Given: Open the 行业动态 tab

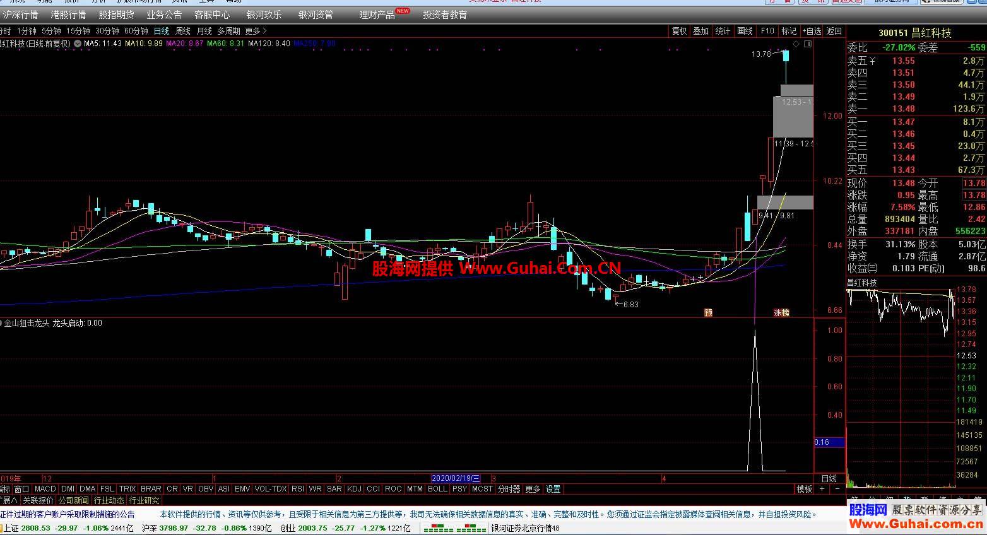Looking at the screenshot, I should (109, 500).
